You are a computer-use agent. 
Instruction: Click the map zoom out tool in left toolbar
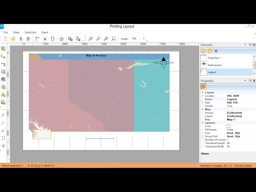point(3,123)
